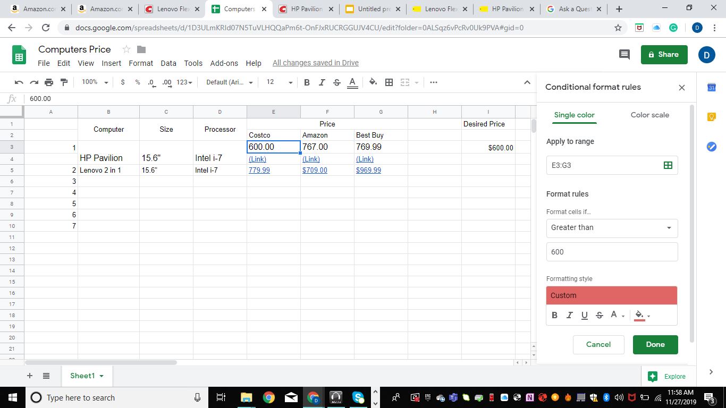The height and width of the screenshot is (408, 726).
Task: Click the condition value field showing 600
Action: tap(612, 251)
